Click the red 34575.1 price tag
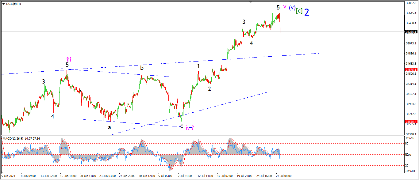The height and width of the screenshot is (180, 419). [411, 70]
